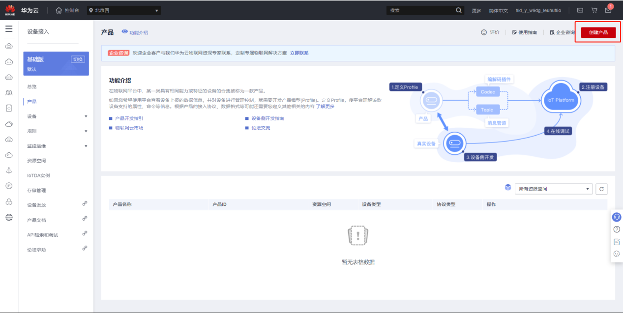Open the 论坛交流 link
This screenshot has height=313, width=623.
261,128
